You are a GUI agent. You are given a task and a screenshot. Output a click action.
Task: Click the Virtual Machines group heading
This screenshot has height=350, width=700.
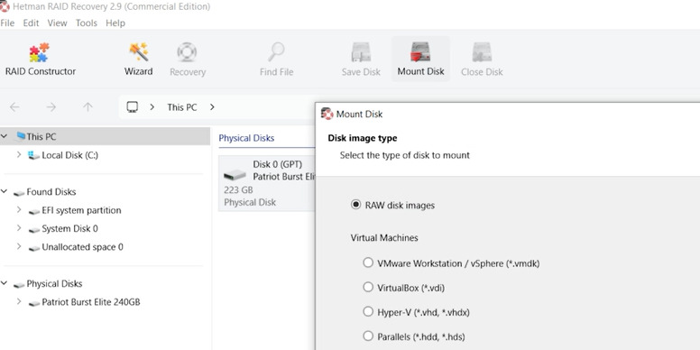click(x=384, y=238)
